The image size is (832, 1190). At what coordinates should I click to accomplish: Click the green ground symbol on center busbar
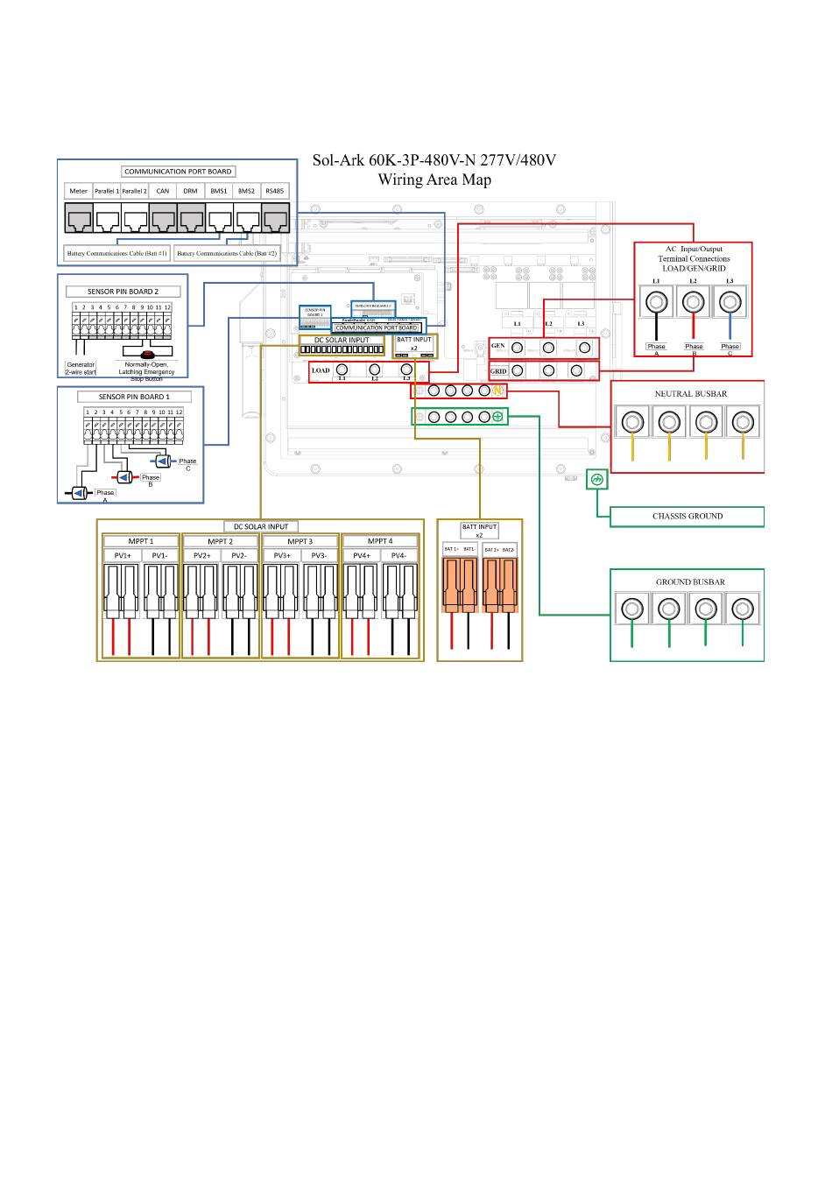click(x=497, y=417)
